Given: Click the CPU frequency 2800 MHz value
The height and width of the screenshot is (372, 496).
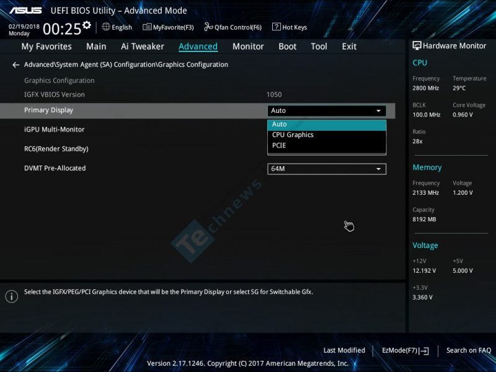Looking at the screenshot, I should pos(425,88).
